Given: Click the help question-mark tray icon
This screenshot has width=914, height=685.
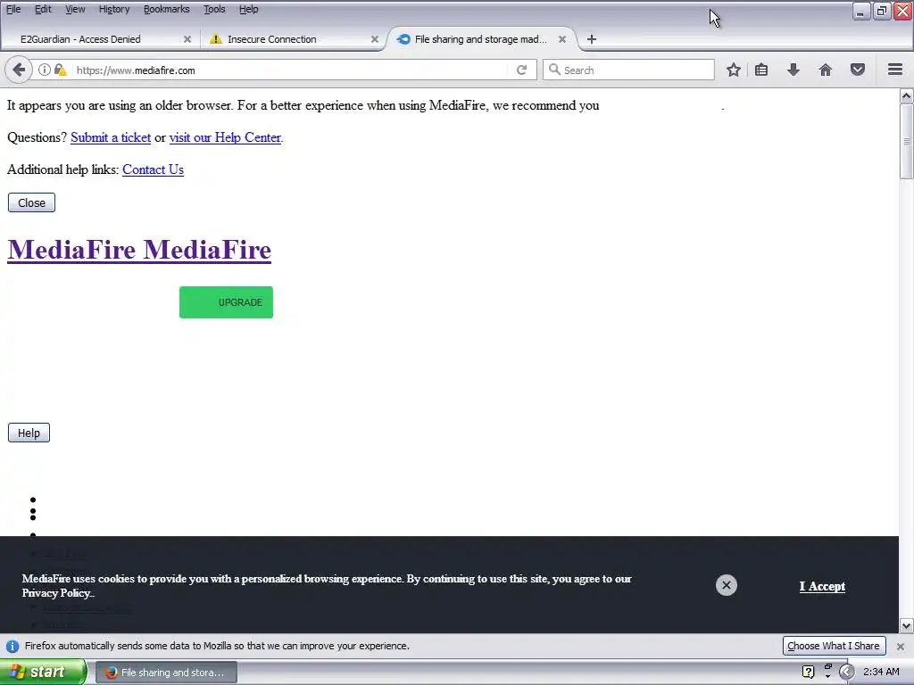Looking at the screenshot, I should pyautogui.click(x=808, y=672).
